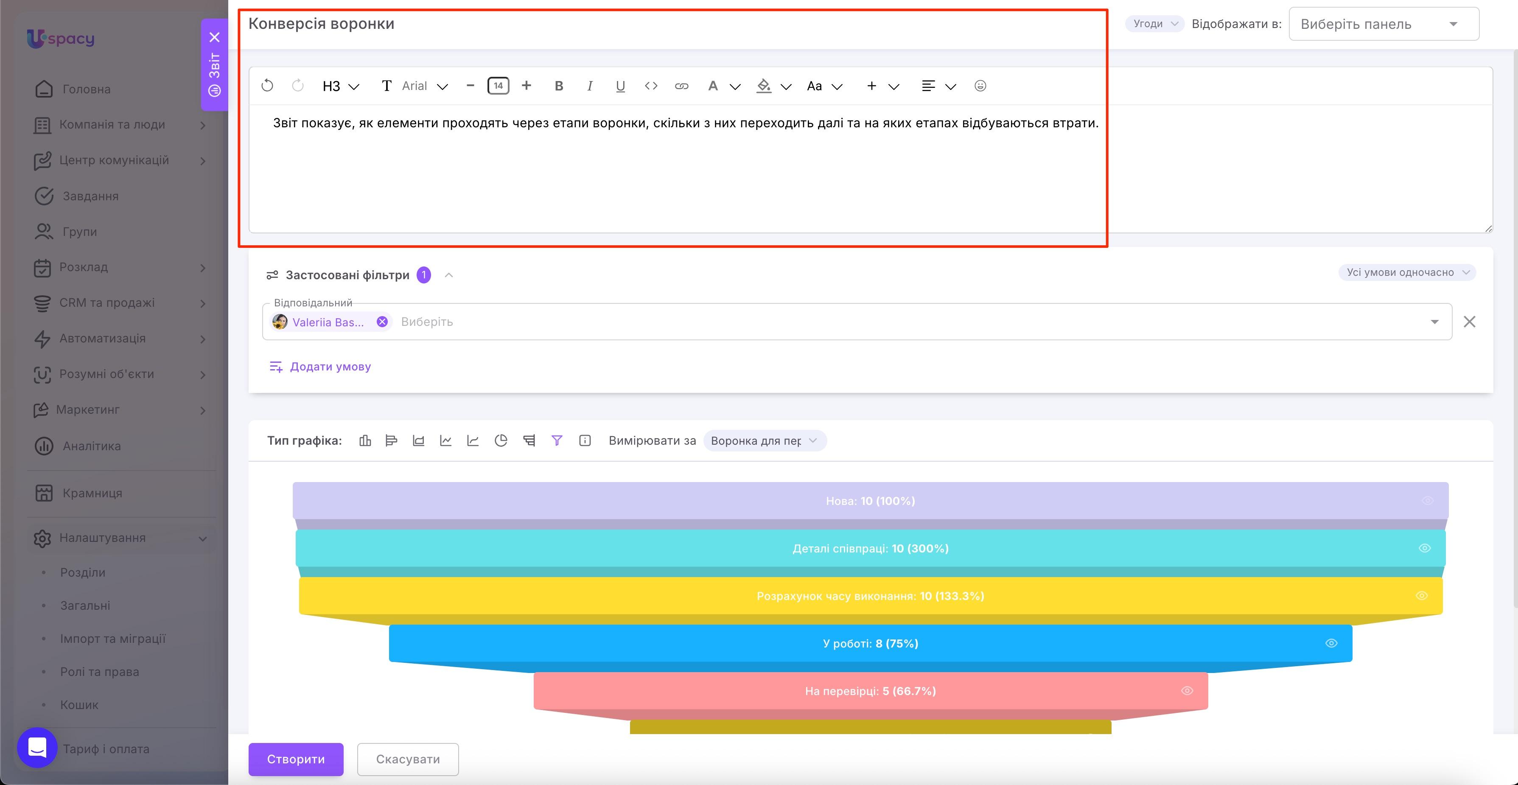Open the Aa text case dropdown

pyautogui.click(x=824, y=87)
